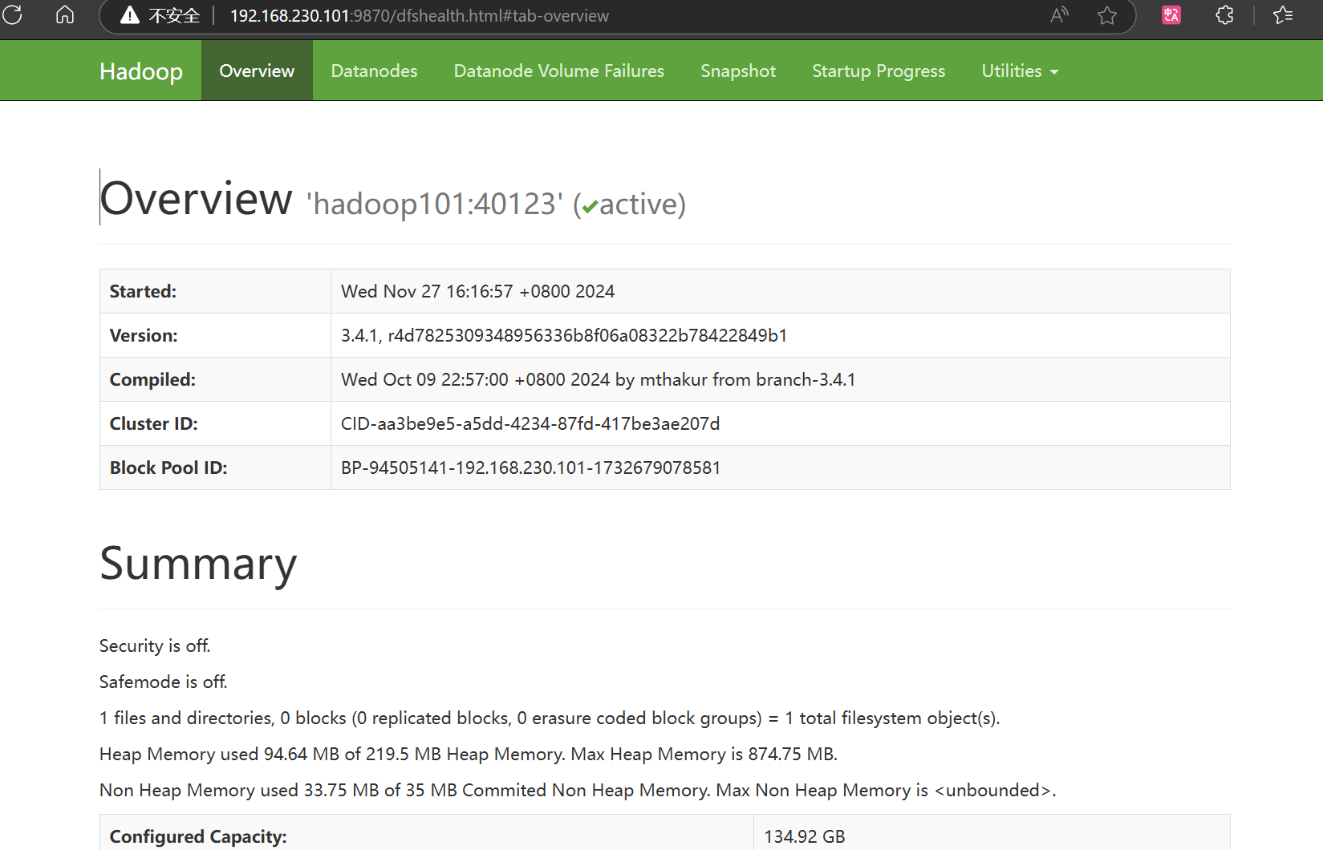
Task: Click the green active status checkmark
Action: pos(590,207)
